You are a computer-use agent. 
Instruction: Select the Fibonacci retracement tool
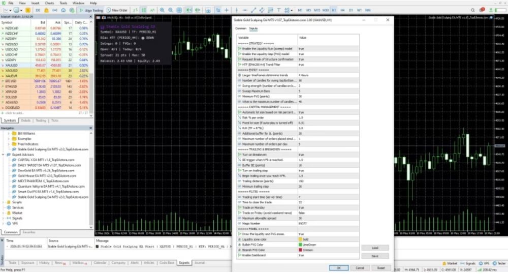(270, 10)
